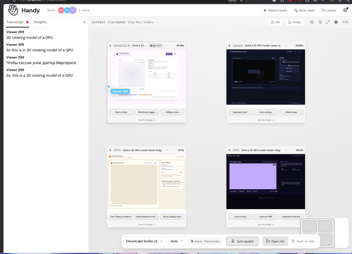The width and height of the screenshot is (352, 254).
Task: Switch to the Transcript tab
Action: point(15,22)
